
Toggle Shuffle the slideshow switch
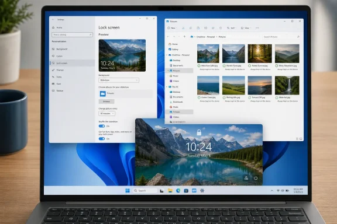[x=102, y=126]
